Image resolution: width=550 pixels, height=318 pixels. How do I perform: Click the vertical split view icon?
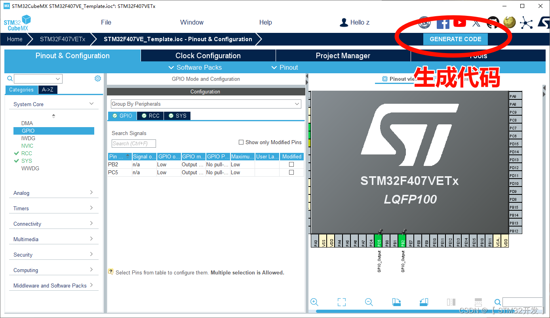451,302
